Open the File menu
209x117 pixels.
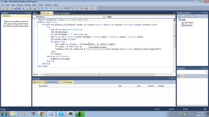click(x=2, y=5)
